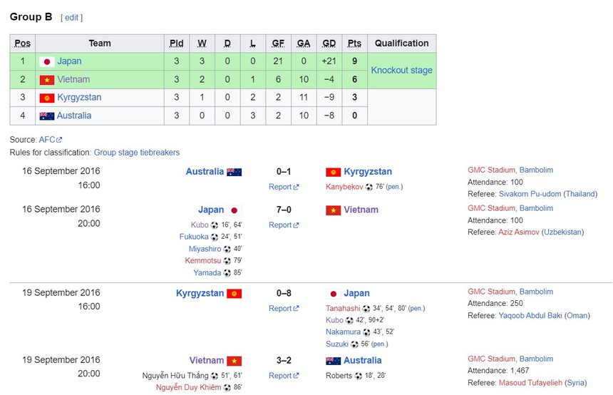Open the edit link for Group B
This screenshot has height=395, width=613.
(x=71, y=18)
